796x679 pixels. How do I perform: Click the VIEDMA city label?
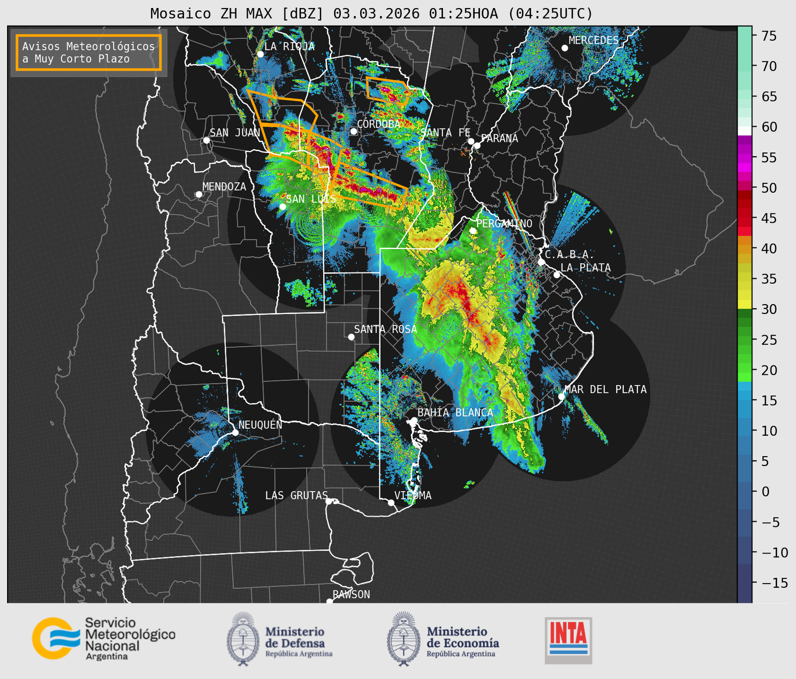(x=413, y=495)
